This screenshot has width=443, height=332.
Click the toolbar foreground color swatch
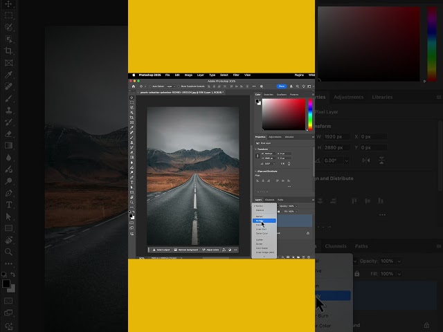(x=131, y=216)
